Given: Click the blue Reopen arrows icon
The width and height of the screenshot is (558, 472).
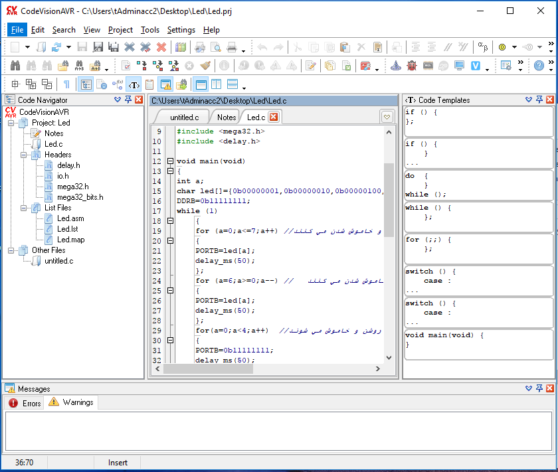Looking at the screenshot, I should [56, 47].
